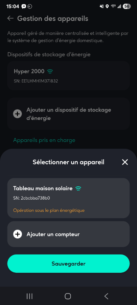Tap Ajouter un compteur option
The height and width of the screenshot is (305, 137).
click(68, 234)
